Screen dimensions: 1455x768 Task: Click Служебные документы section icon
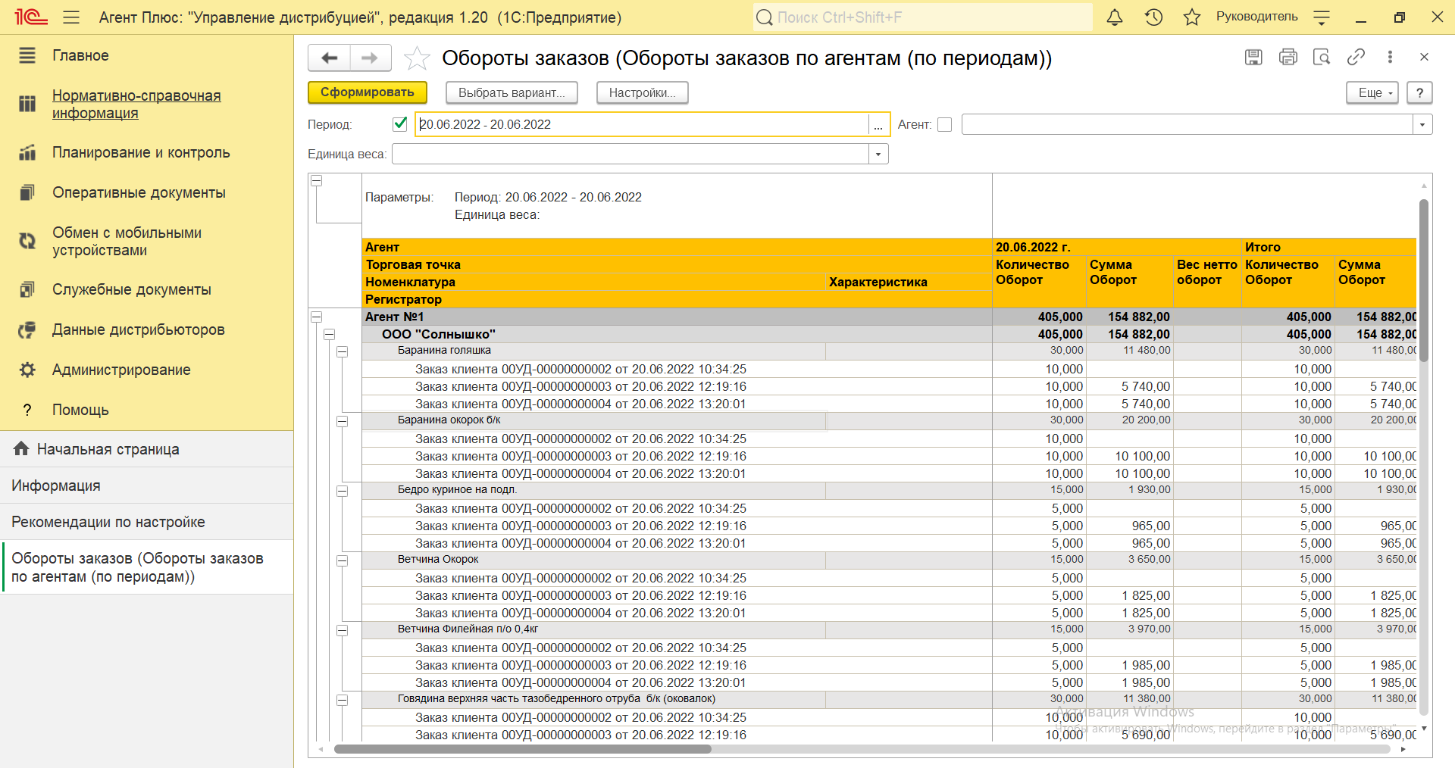tap(27, 289)
